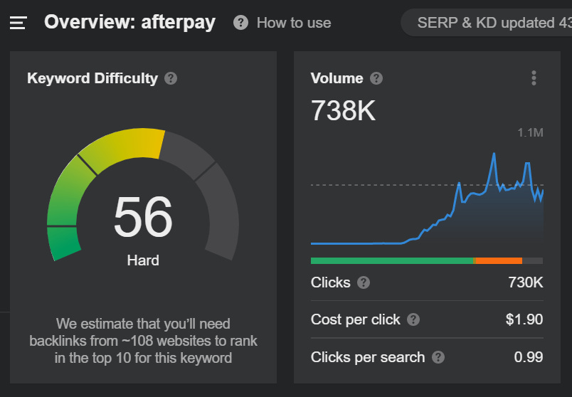Click the 730K clicks value

526,282
